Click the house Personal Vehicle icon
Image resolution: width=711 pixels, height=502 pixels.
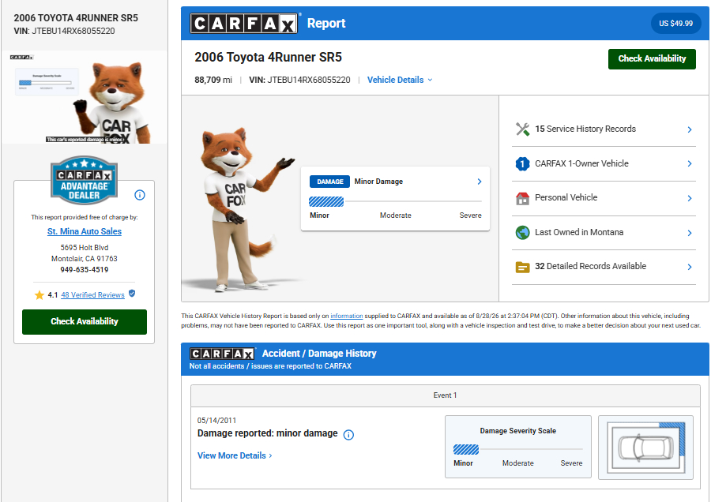click(x=522, y=198)
